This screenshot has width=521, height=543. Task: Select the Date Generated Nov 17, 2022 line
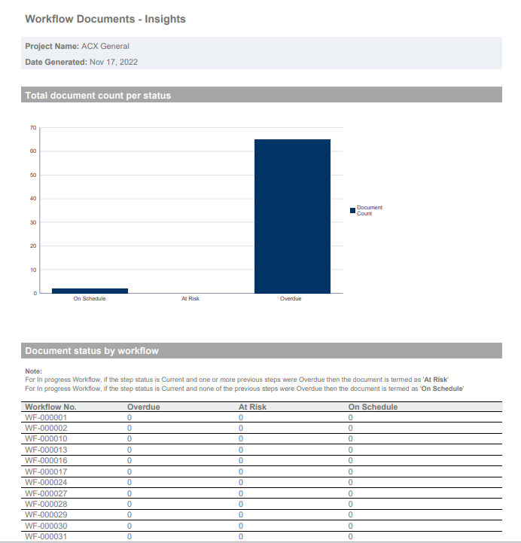click(81, 62)
